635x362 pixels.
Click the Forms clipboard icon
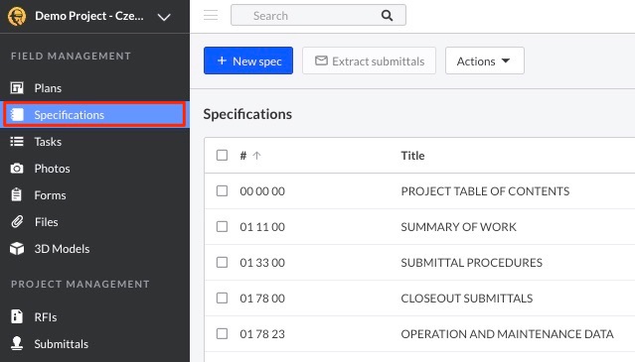(17, 194)
